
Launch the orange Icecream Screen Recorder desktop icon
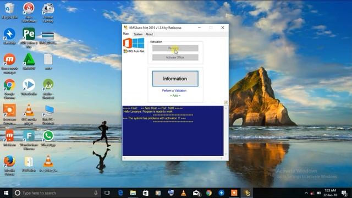(x=9, y=114)
